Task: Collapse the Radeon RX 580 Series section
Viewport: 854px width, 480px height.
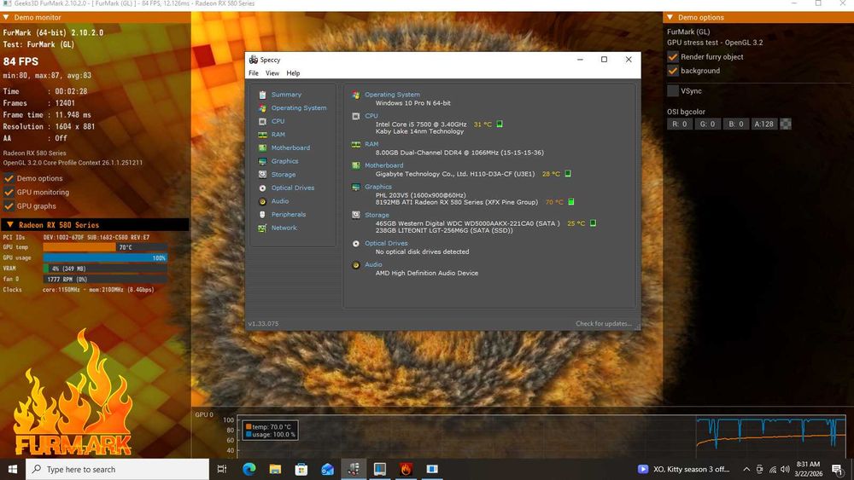Action: [9, 224]
